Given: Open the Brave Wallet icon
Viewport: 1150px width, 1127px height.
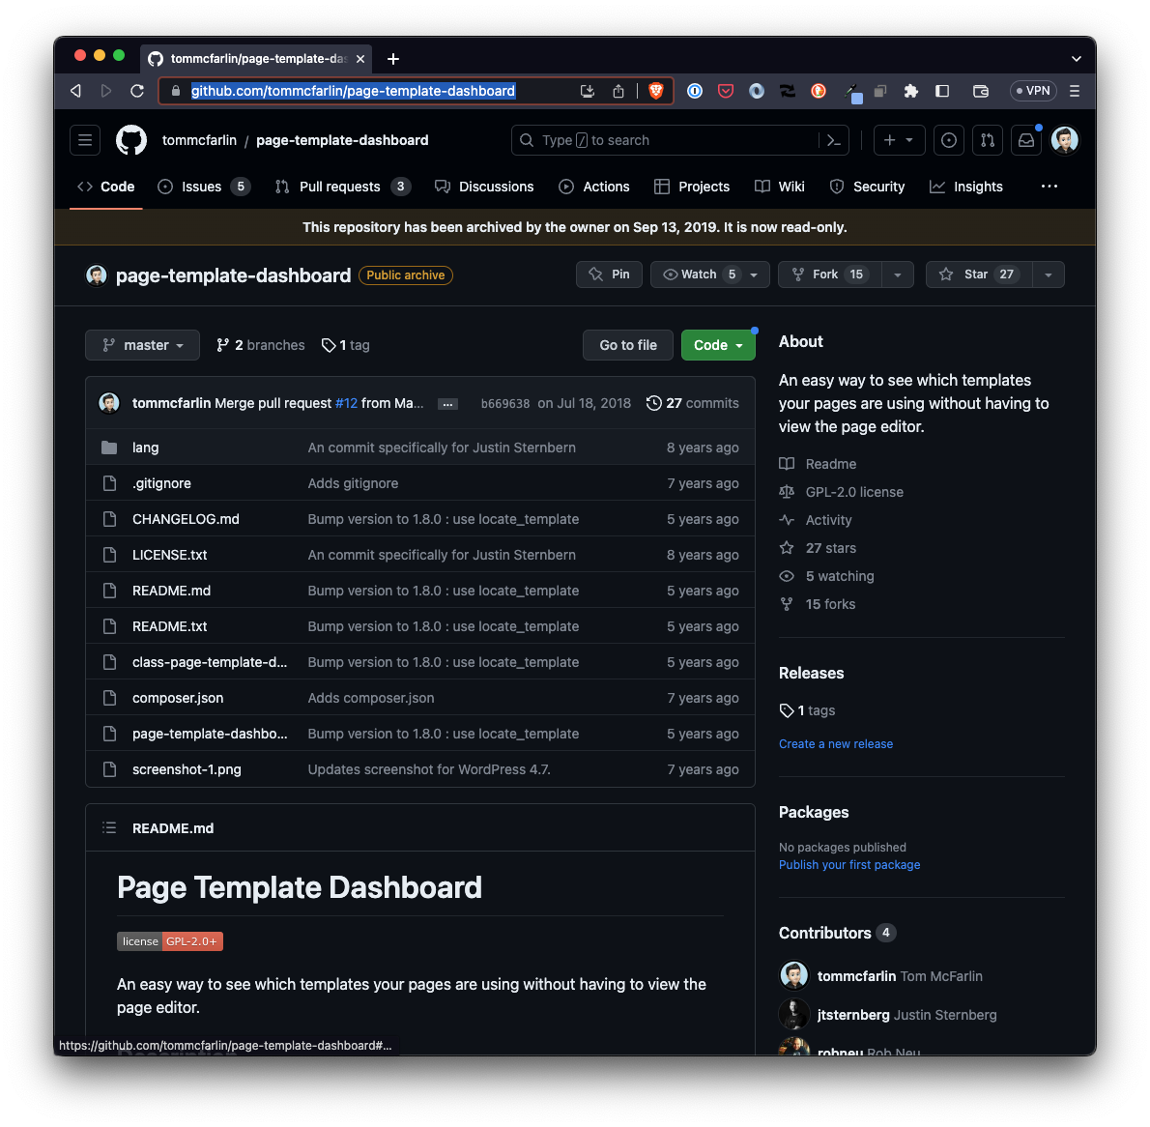Looking at the screenshot, I should click(981, 91).
